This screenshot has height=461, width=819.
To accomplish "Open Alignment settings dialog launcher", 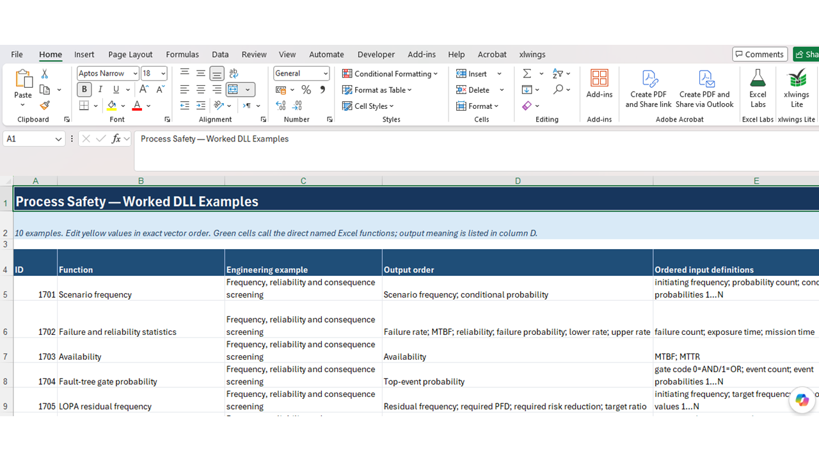I will pos(263,120).
